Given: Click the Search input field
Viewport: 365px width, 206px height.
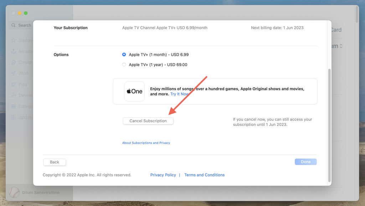Looking at the screenshot, I should 25,25.
